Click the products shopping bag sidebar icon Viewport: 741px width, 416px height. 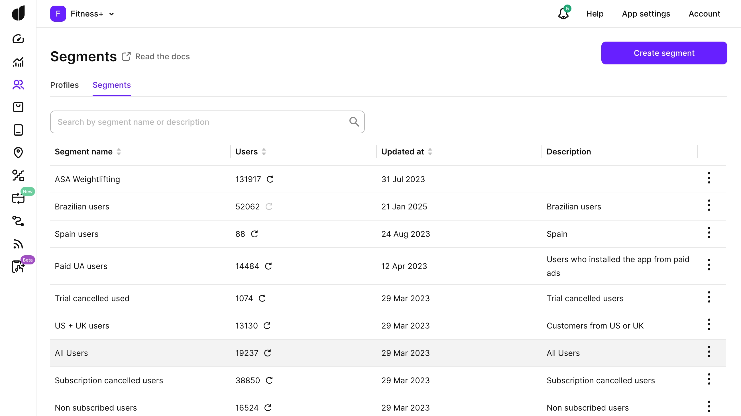[18, 107]
